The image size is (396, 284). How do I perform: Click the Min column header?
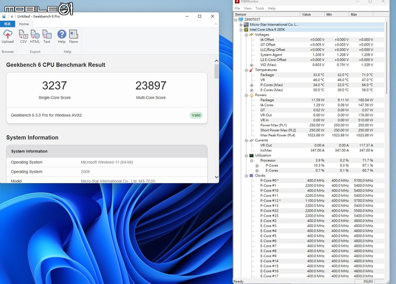coord(337,14)
